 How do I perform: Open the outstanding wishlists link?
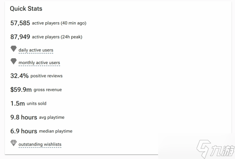[x=40, y=144]
